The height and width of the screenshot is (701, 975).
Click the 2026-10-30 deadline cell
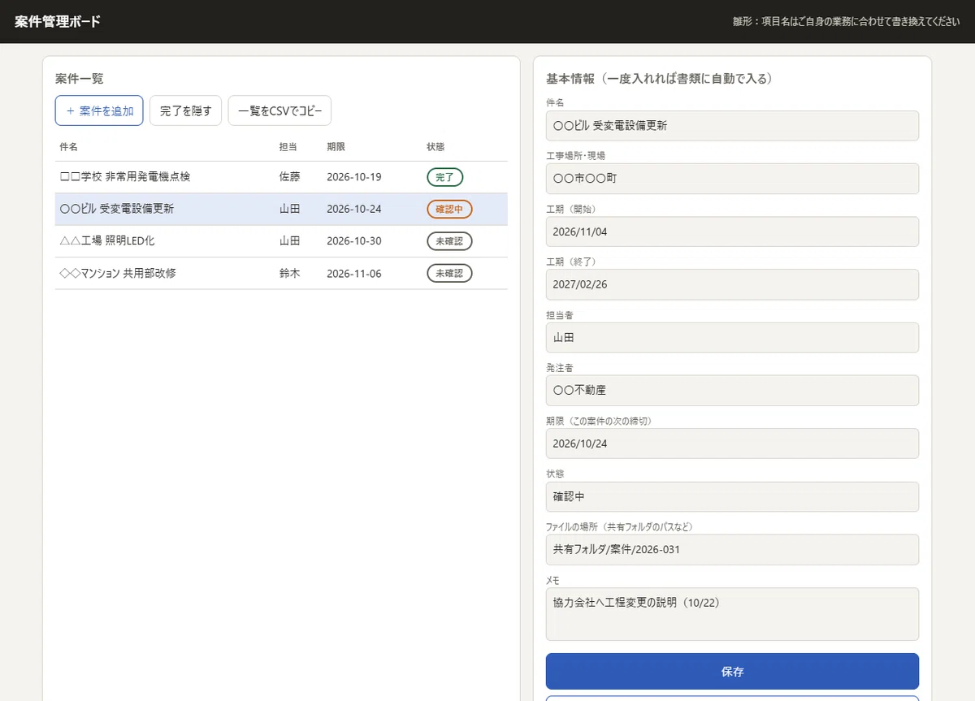(x=353, y=241)
